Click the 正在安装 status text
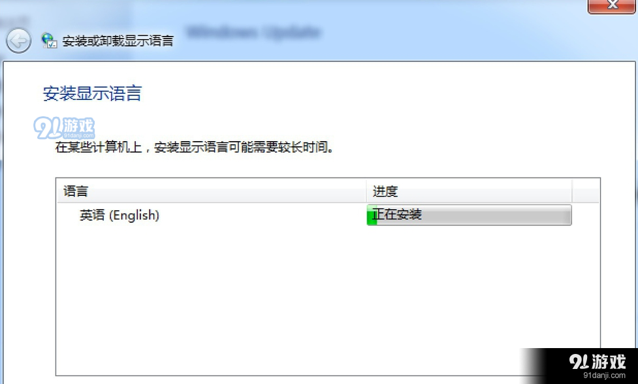Image resolution: width=638 pixels, height=384 pixels. pyautogui.click(x=398, y=214)
